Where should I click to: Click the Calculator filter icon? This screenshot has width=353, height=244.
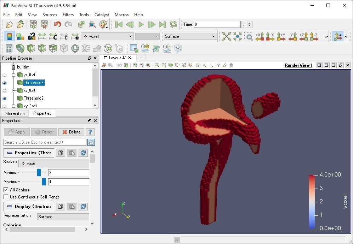tap(10, 48)
